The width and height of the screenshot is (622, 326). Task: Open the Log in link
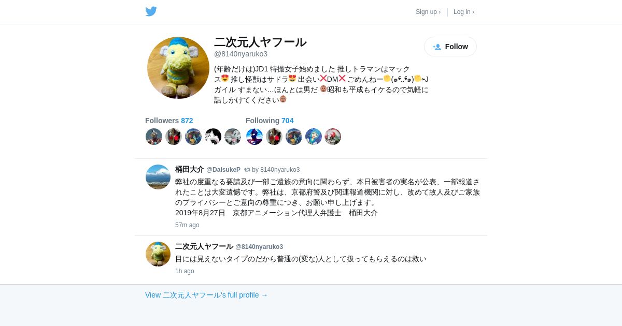click(464, 12)
